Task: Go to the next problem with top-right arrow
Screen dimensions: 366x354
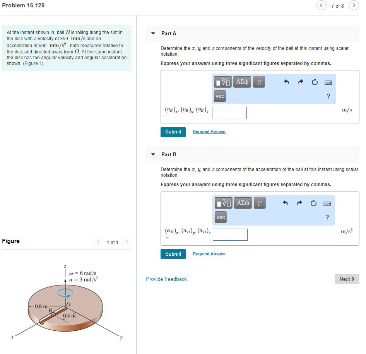Action: tap(354, 6)
